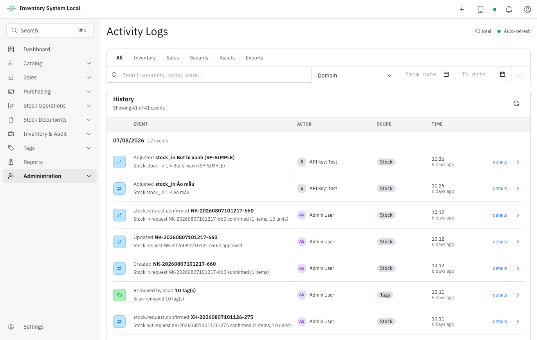Expand row arrow for Removed by scan event
The height and width of the screenshot is (340, 537).
pos(518,295)
